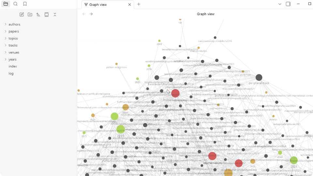Open the file explorer folder icon
313x176 pixels.
(6, 4)
